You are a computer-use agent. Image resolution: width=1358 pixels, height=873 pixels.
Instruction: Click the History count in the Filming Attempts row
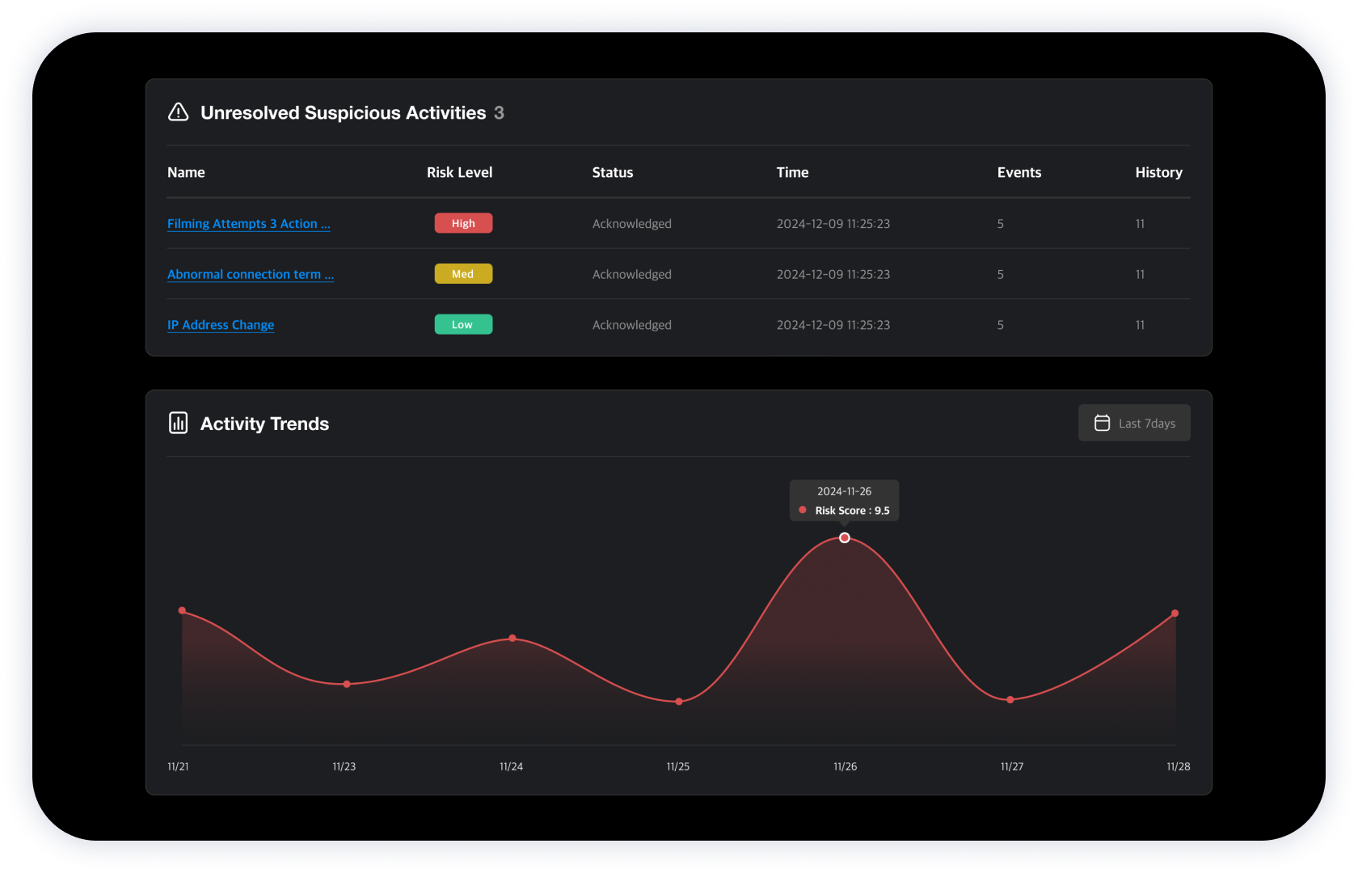click(x=1140, y=224)
